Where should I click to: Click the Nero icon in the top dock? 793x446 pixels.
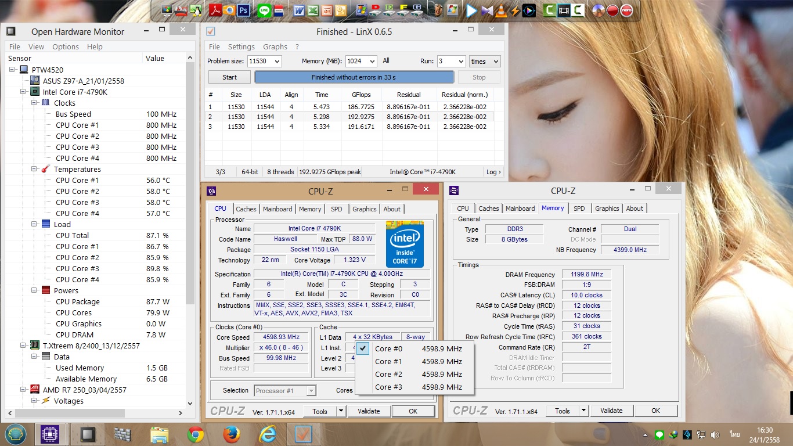[626, 10]
